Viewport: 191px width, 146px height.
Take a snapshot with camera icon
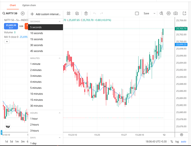coord(176,13)
